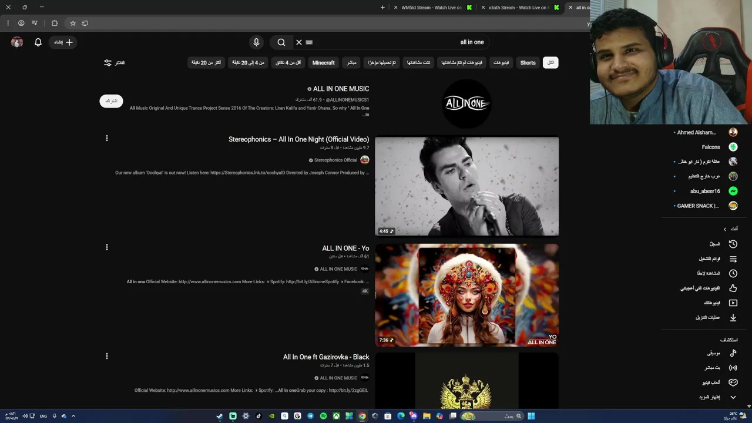Viewport: 752px width, 423px height.
Task: Open Xbox app in taskbar
Action: click(x=336, y=416)
